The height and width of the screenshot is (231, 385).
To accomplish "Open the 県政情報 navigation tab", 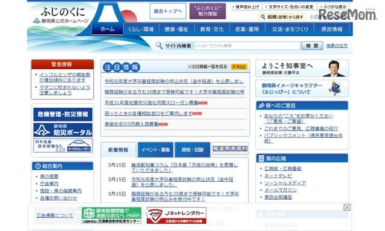I will coord(332,29).
